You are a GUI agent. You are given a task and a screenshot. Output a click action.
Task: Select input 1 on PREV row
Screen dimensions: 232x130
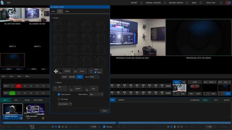click(x=12, y=93)
